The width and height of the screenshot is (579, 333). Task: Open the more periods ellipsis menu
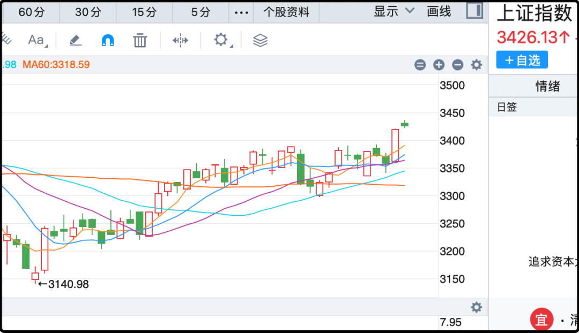pos(241,12)
